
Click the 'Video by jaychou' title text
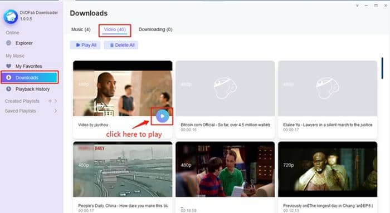point(93,125)
